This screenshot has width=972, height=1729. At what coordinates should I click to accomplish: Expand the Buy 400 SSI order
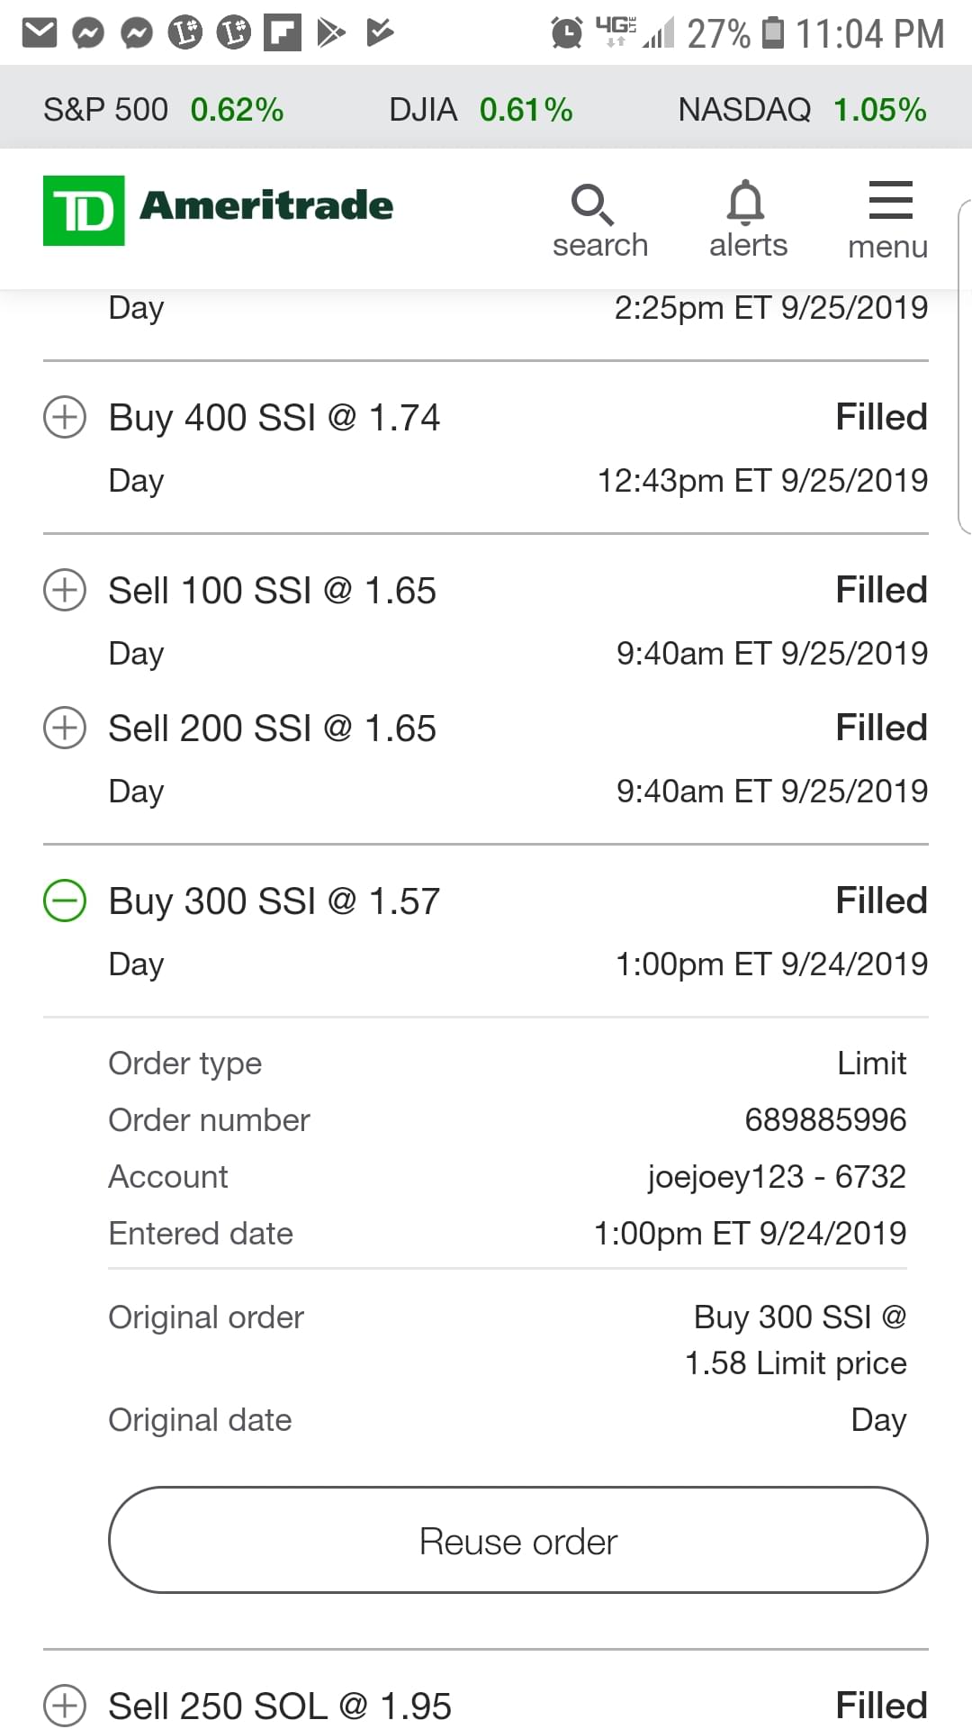tap(65, 418)
